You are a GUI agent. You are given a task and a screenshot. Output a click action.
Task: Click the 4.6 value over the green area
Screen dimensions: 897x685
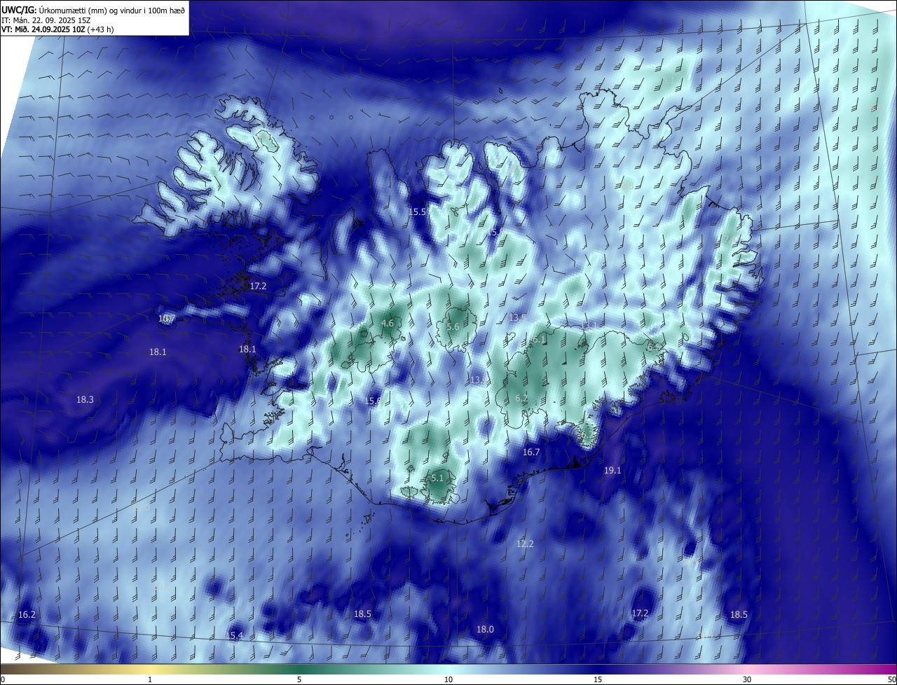387,324
